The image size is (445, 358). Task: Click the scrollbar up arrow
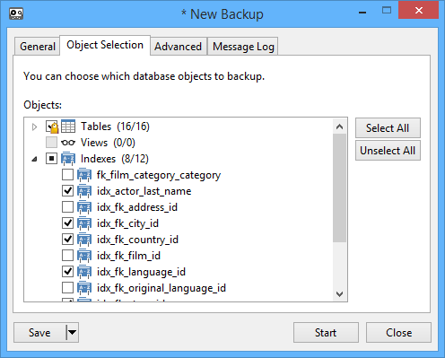pos(339,127)
